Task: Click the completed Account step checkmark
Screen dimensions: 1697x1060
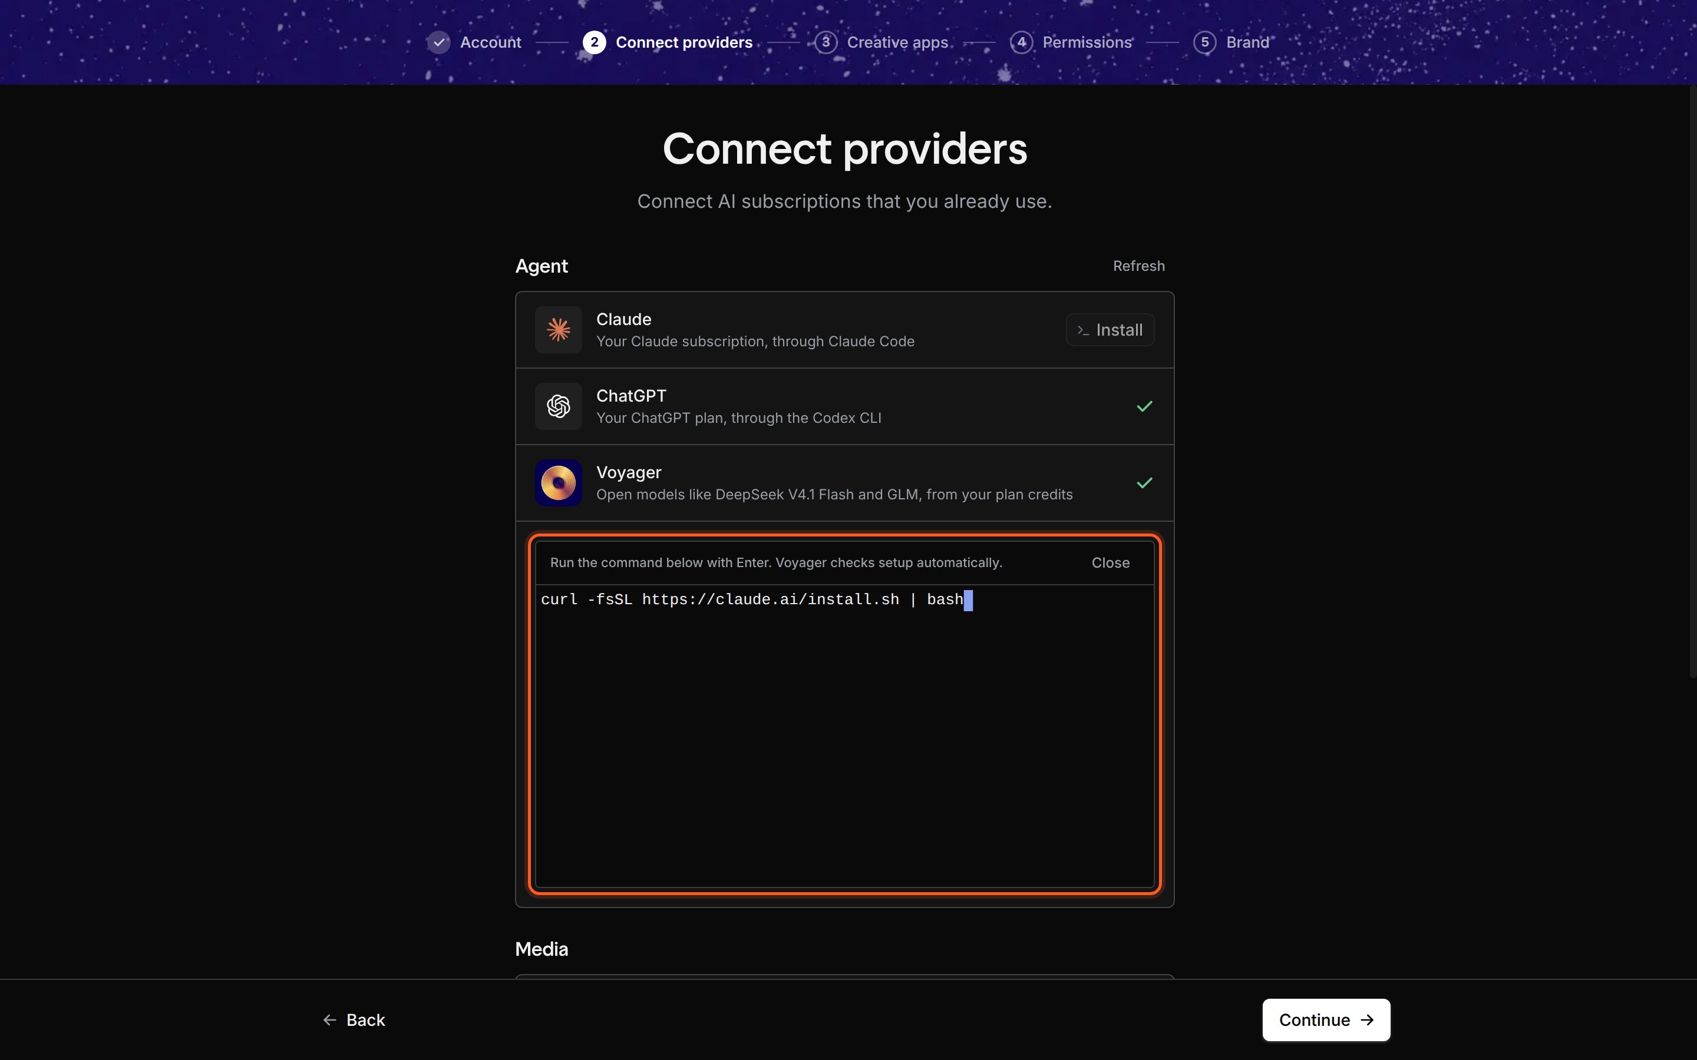Action: coord(438,42)
